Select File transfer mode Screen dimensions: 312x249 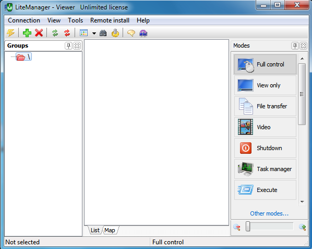(265, 106)
